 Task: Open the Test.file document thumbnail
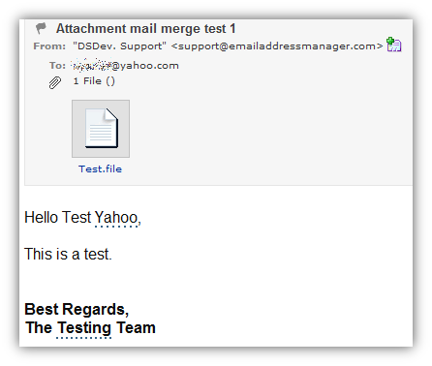coord(101,129)
